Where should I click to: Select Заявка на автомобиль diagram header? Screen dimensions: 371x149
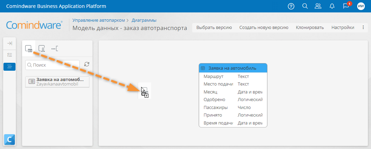coord(233,68)
